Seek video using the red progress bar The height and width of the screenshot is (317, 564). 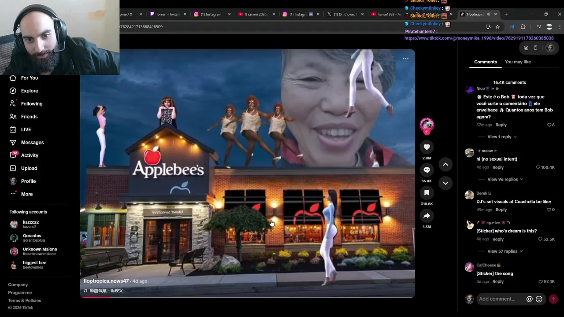(247, 297)
